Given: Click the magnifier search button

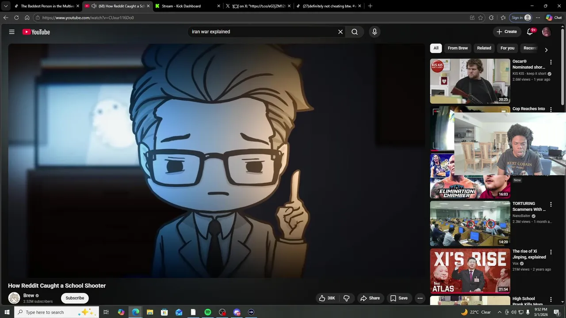Looking at the screenshot, I should [355, 32].
